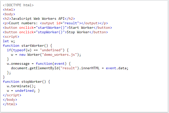
Task: Click the opening <html> tag
Action: pos(9,9)
